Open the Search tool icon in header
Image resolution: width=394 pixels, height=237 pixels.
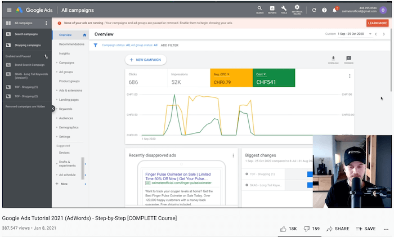259,10
